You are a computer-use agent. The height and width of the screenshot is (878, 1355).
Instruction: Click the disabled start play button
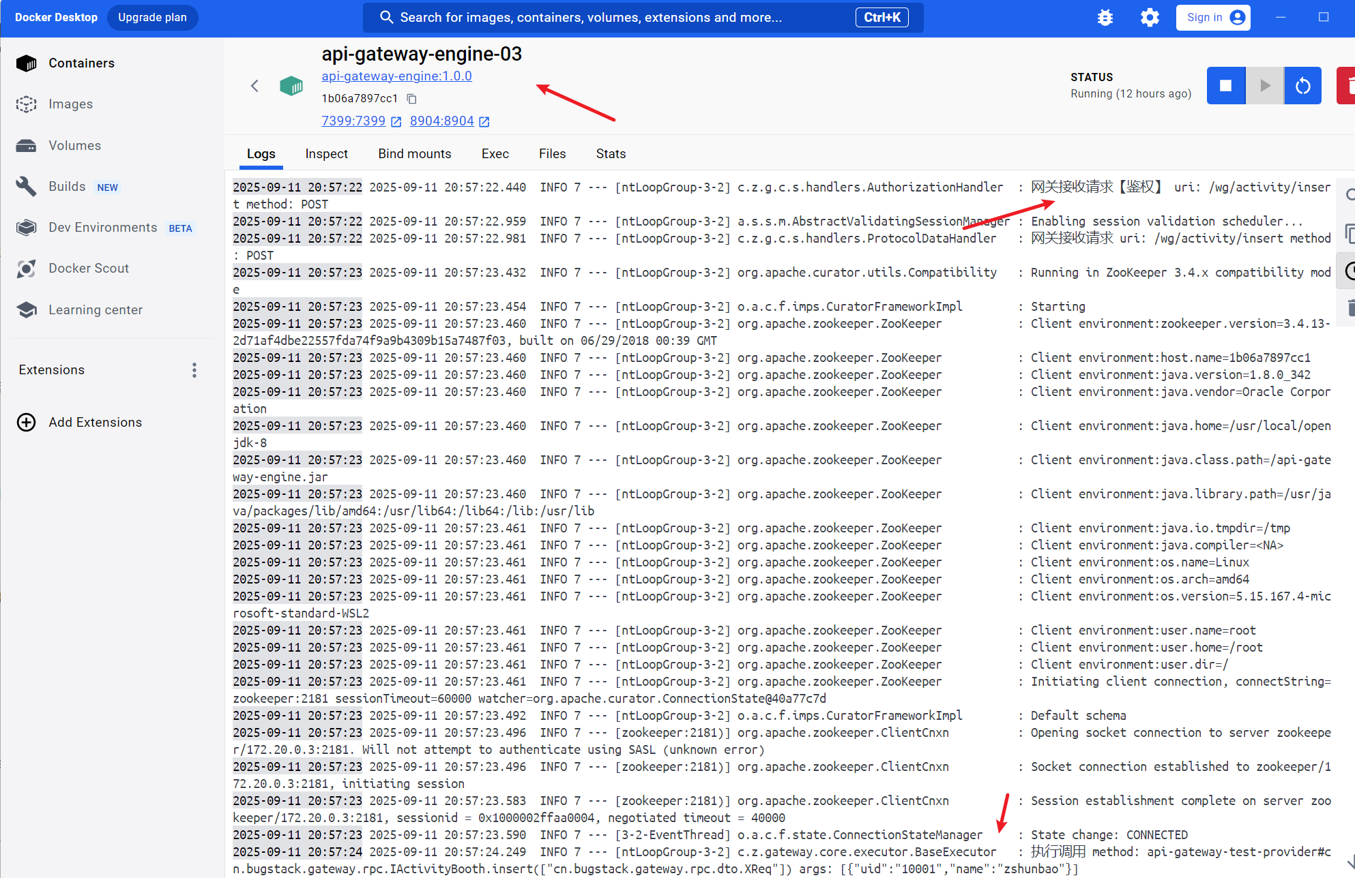coord(1264,86)
